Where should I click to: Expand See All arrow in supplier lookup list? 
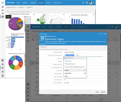click(x=85, y=70)
